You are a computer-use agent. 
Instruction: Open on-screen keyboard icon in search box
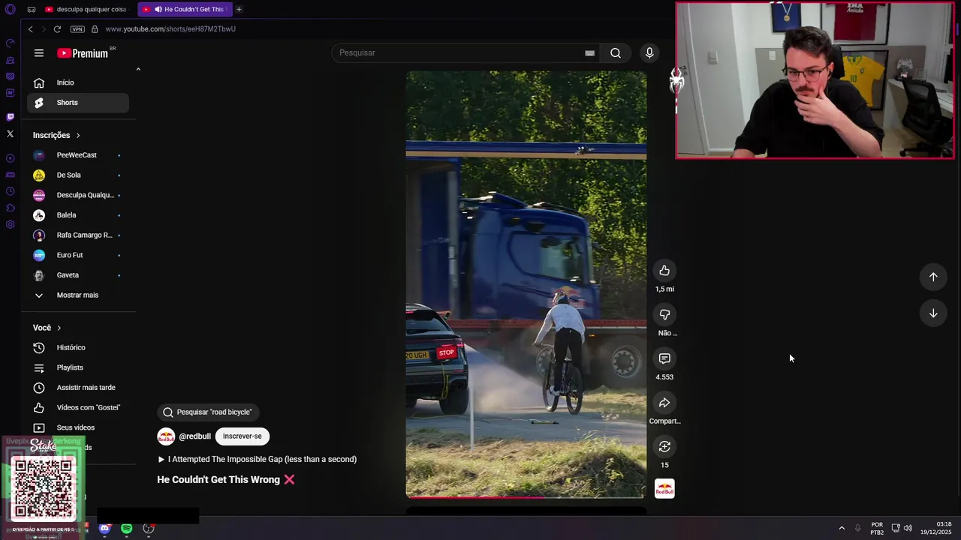(x=589, y=53)
